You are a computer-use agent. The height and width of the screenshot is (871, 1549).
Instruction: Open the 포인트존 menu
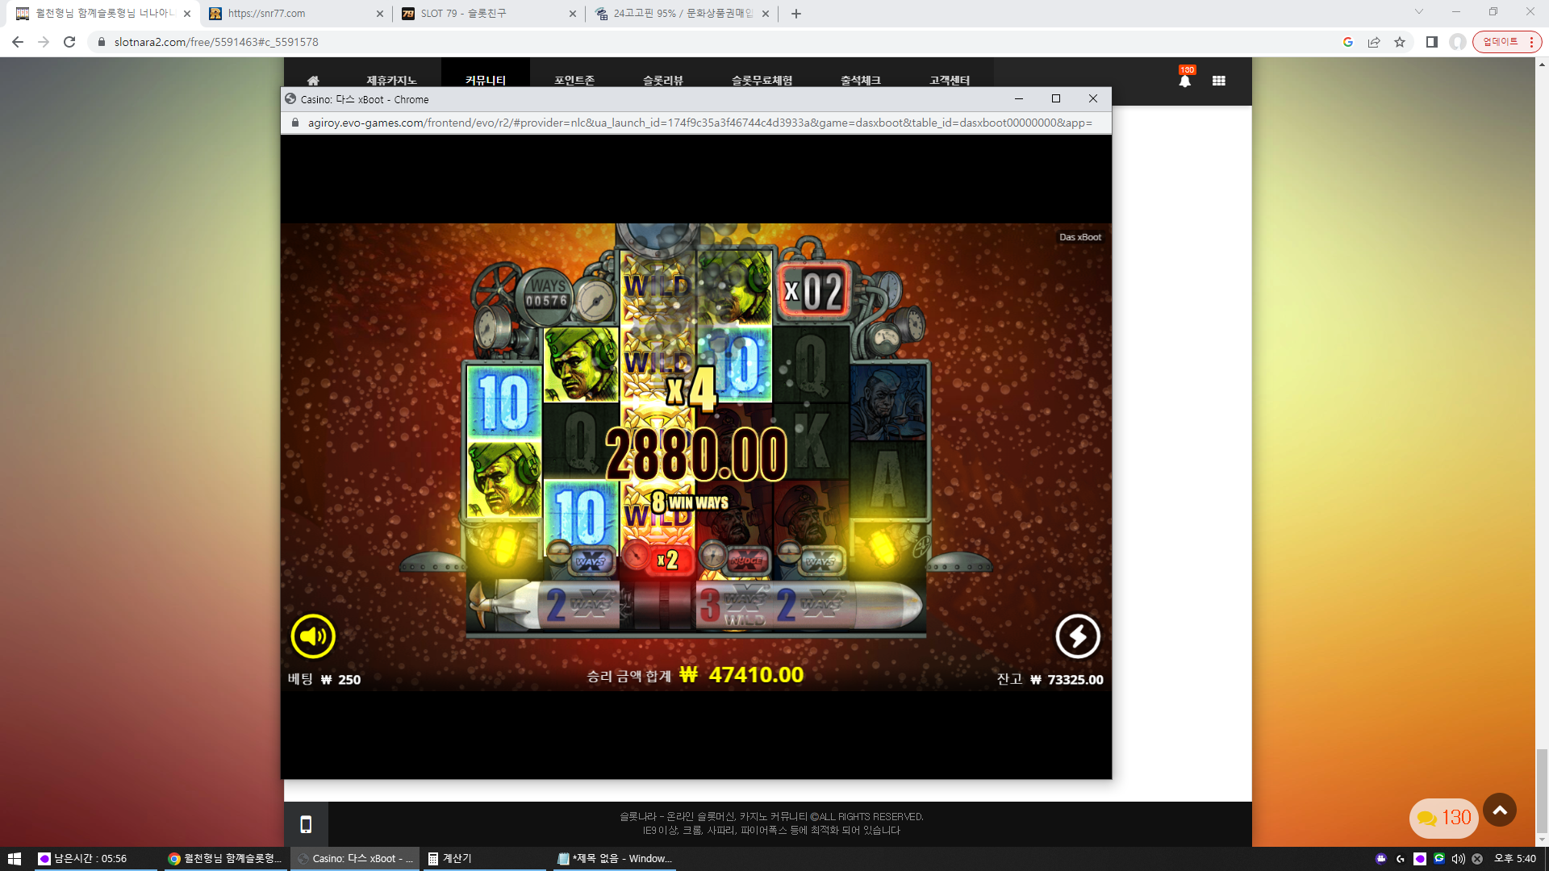pyautogui.click(x=574, y=80)
